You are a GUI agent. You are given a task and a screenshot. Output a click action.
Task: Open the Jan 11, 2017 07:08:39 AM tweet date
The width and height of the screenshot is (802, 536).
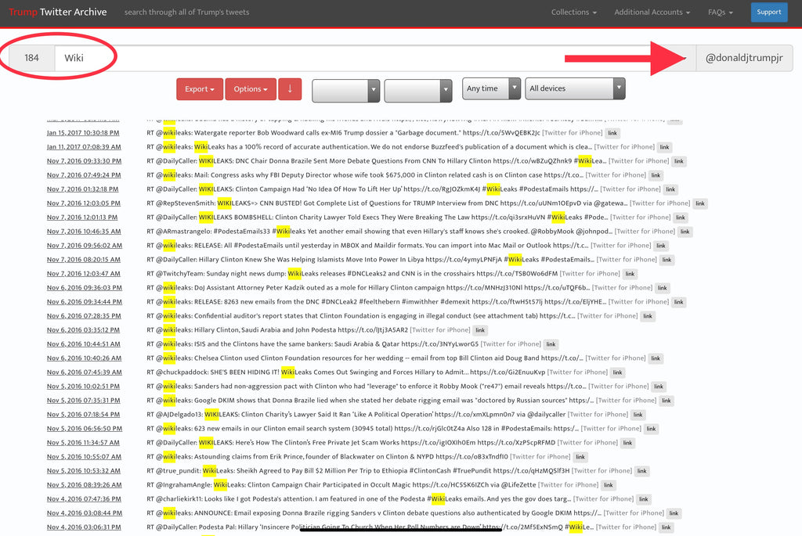coord(84,146)
